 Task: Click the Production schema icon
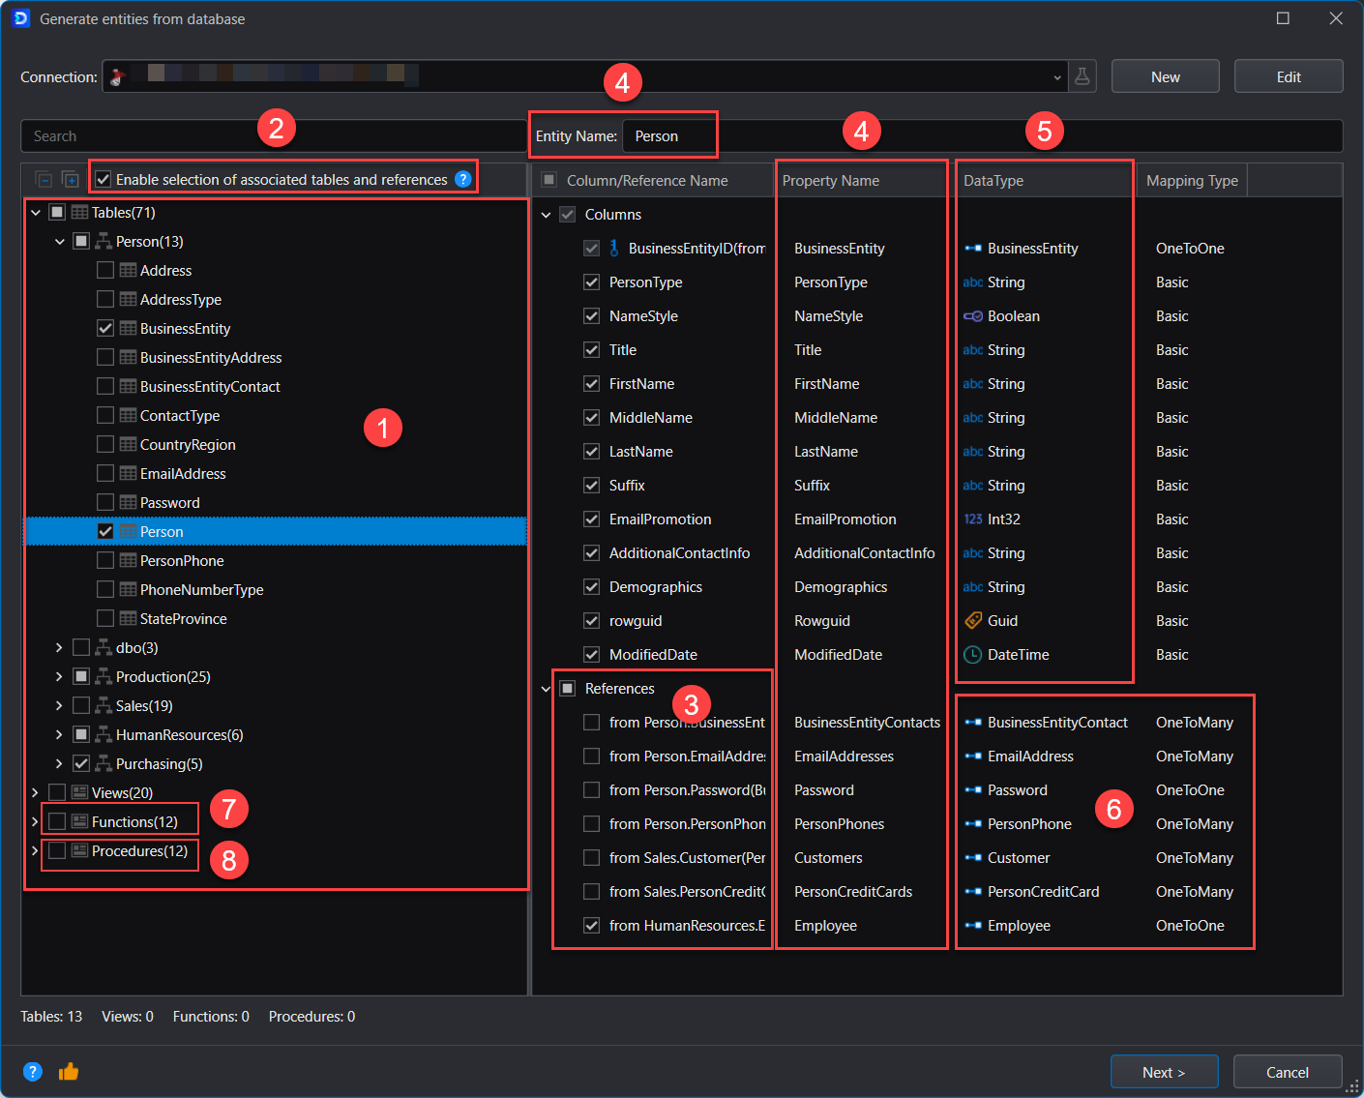tap(104, 676)
